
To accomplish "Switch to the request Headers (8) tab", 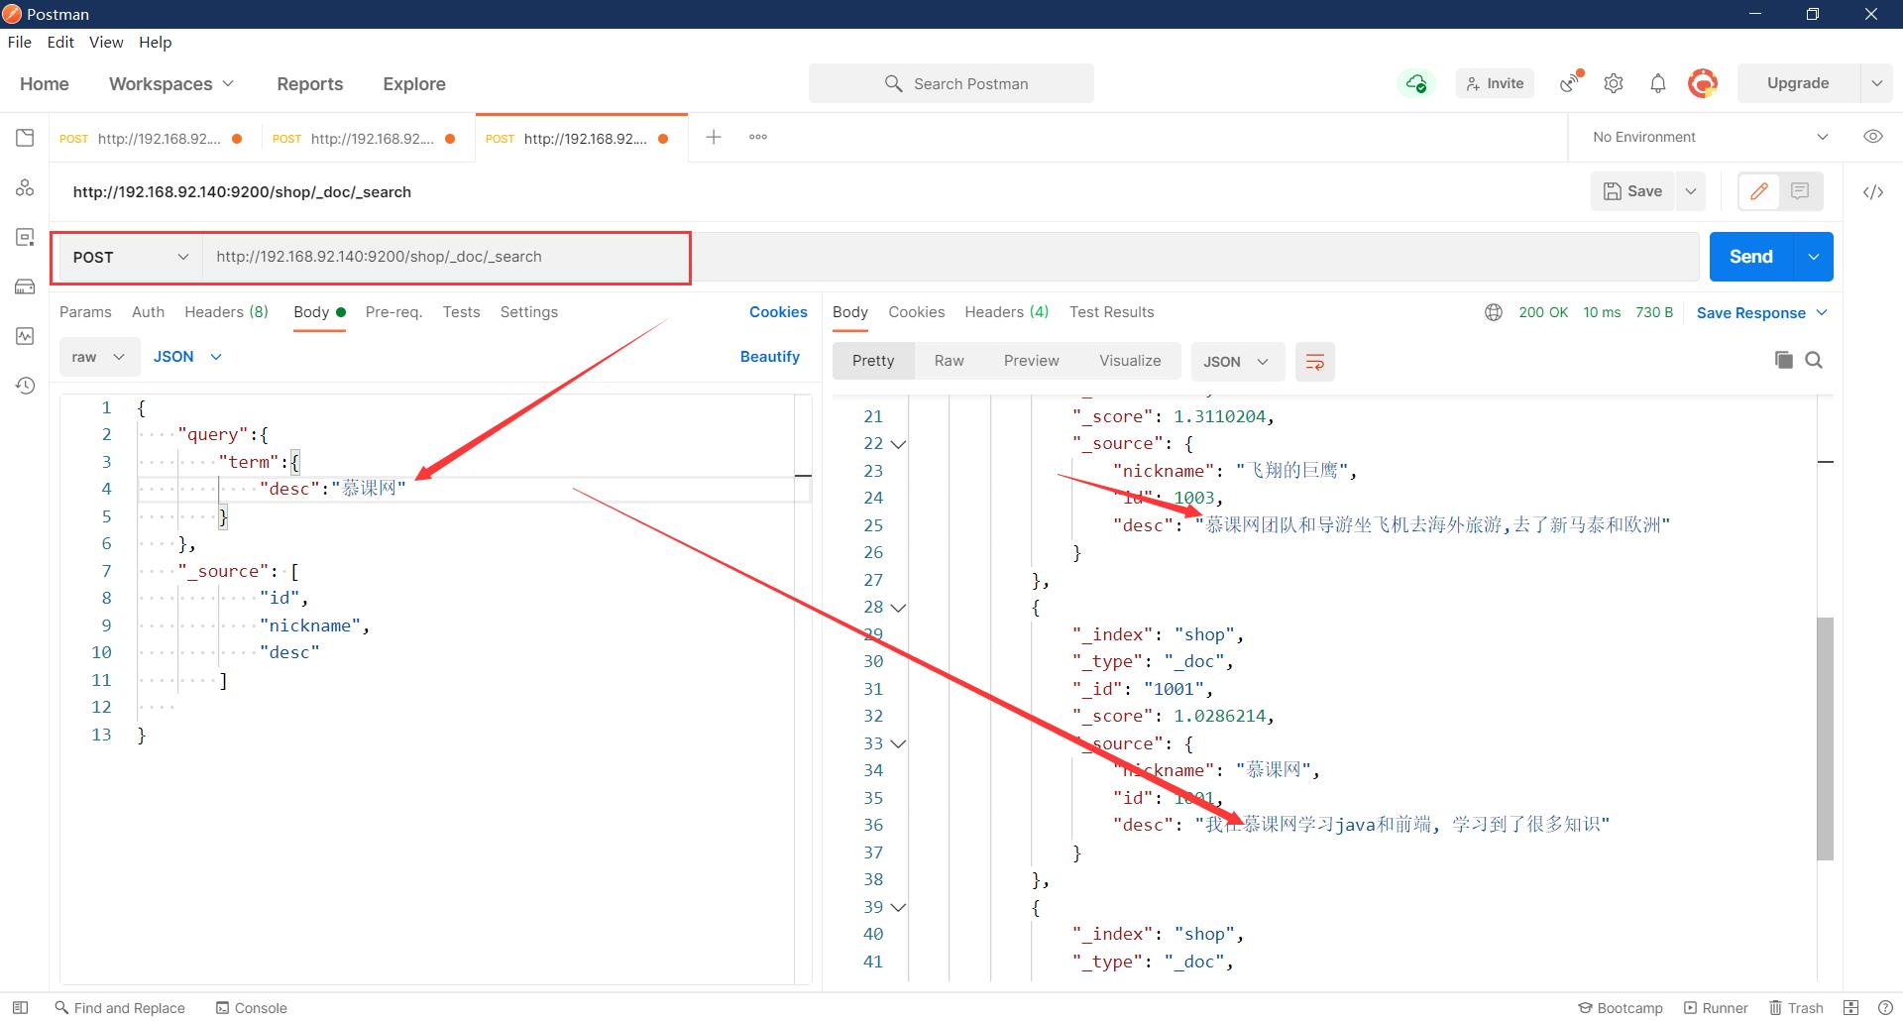I will (226, 312).
